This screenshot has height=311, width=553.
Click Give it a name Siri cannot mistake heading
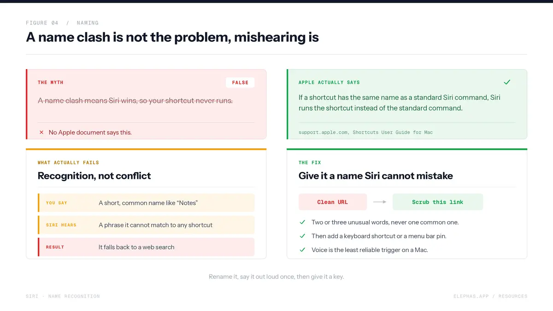[x=376, y=176]
